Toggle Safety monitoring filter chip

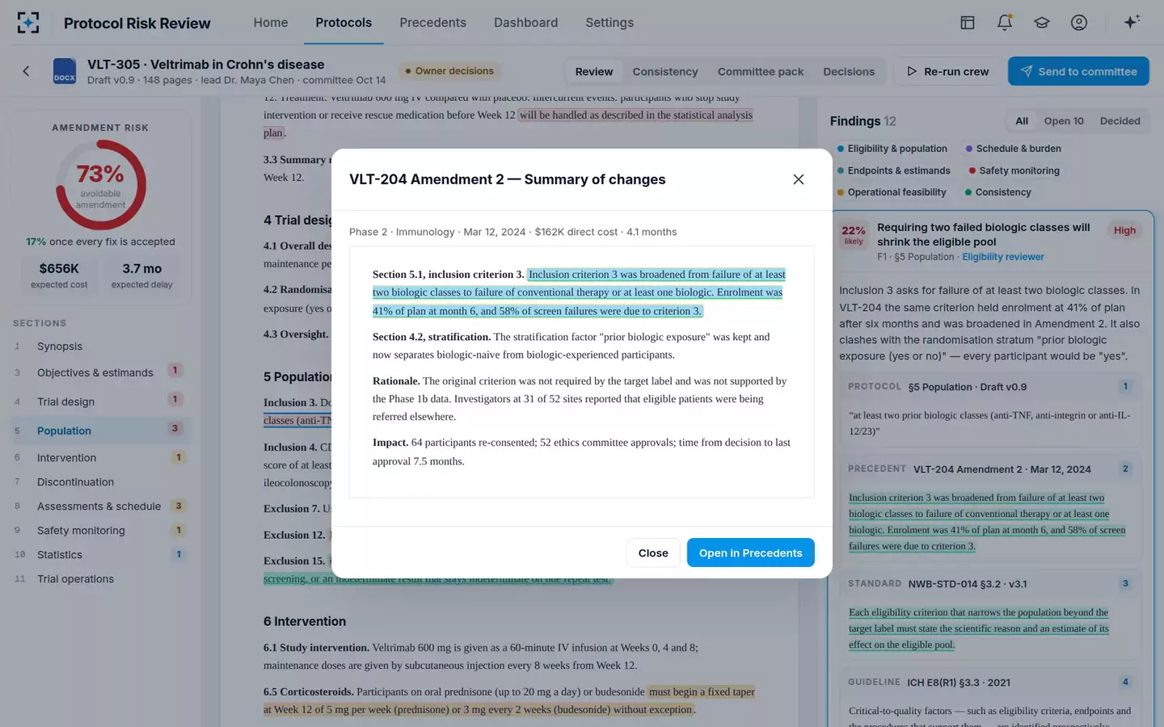tap(1014, 170)
